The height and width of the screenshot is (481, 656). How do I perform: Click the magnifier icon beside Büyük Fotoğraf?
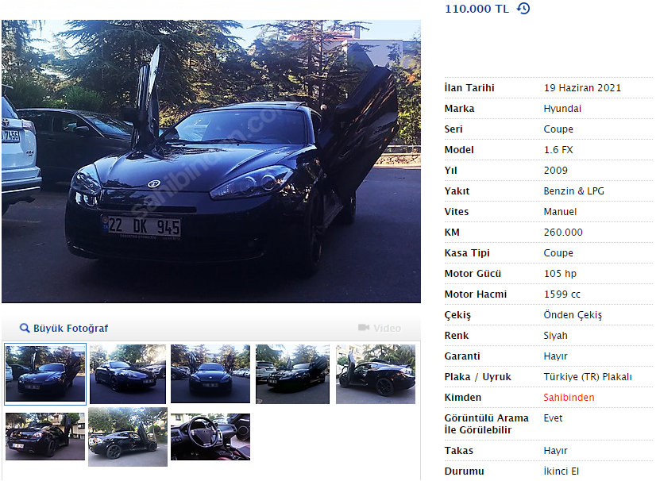25,328
